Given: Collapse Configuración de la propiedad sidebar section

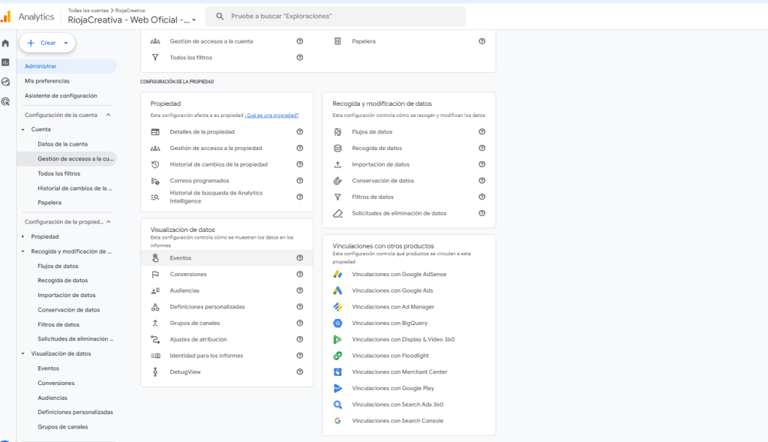Looking at the screenshot, I should (x=108, y=222).
